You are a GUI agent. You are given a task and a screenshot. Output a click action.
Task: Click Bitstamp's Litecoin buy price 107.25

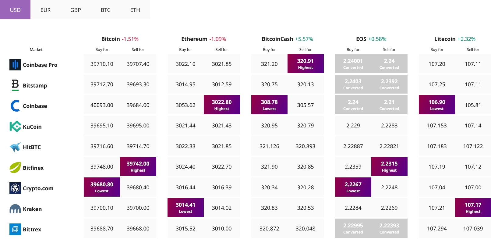click(437, 84)
